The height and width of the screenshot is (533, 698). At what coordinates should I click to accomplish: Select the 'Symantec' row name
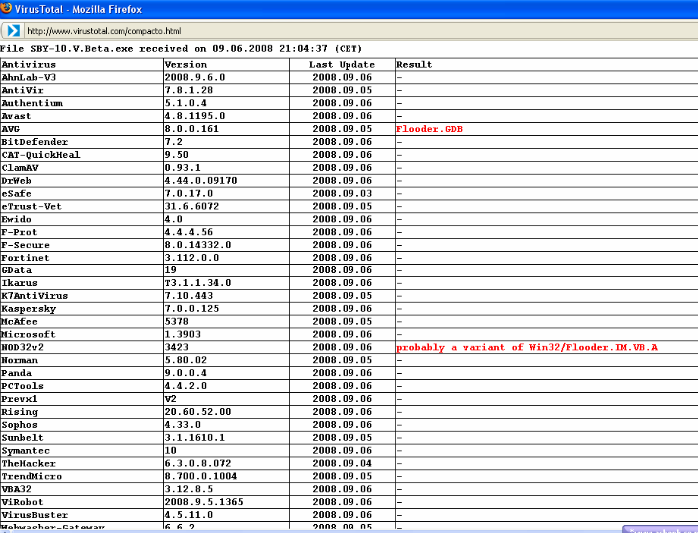pyautogui.click(x=25, y=451)
